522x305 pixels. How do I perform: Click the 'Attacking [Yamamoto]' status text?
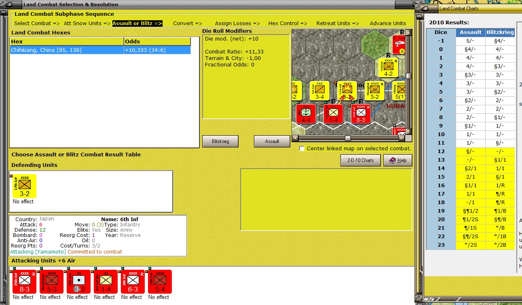[38, 252]
